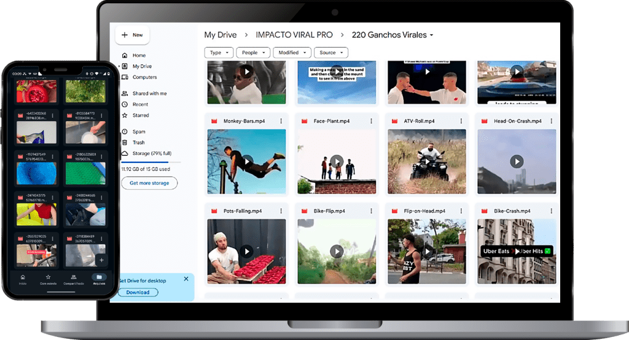Click the Starred icon in sidebar
The height and width of the screenshot is (340, 629).
pos(125,115)
